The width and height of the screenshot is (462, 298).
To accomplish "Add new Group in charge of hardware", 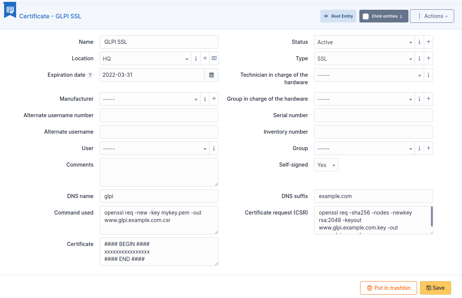I will (x=429, y=99).
